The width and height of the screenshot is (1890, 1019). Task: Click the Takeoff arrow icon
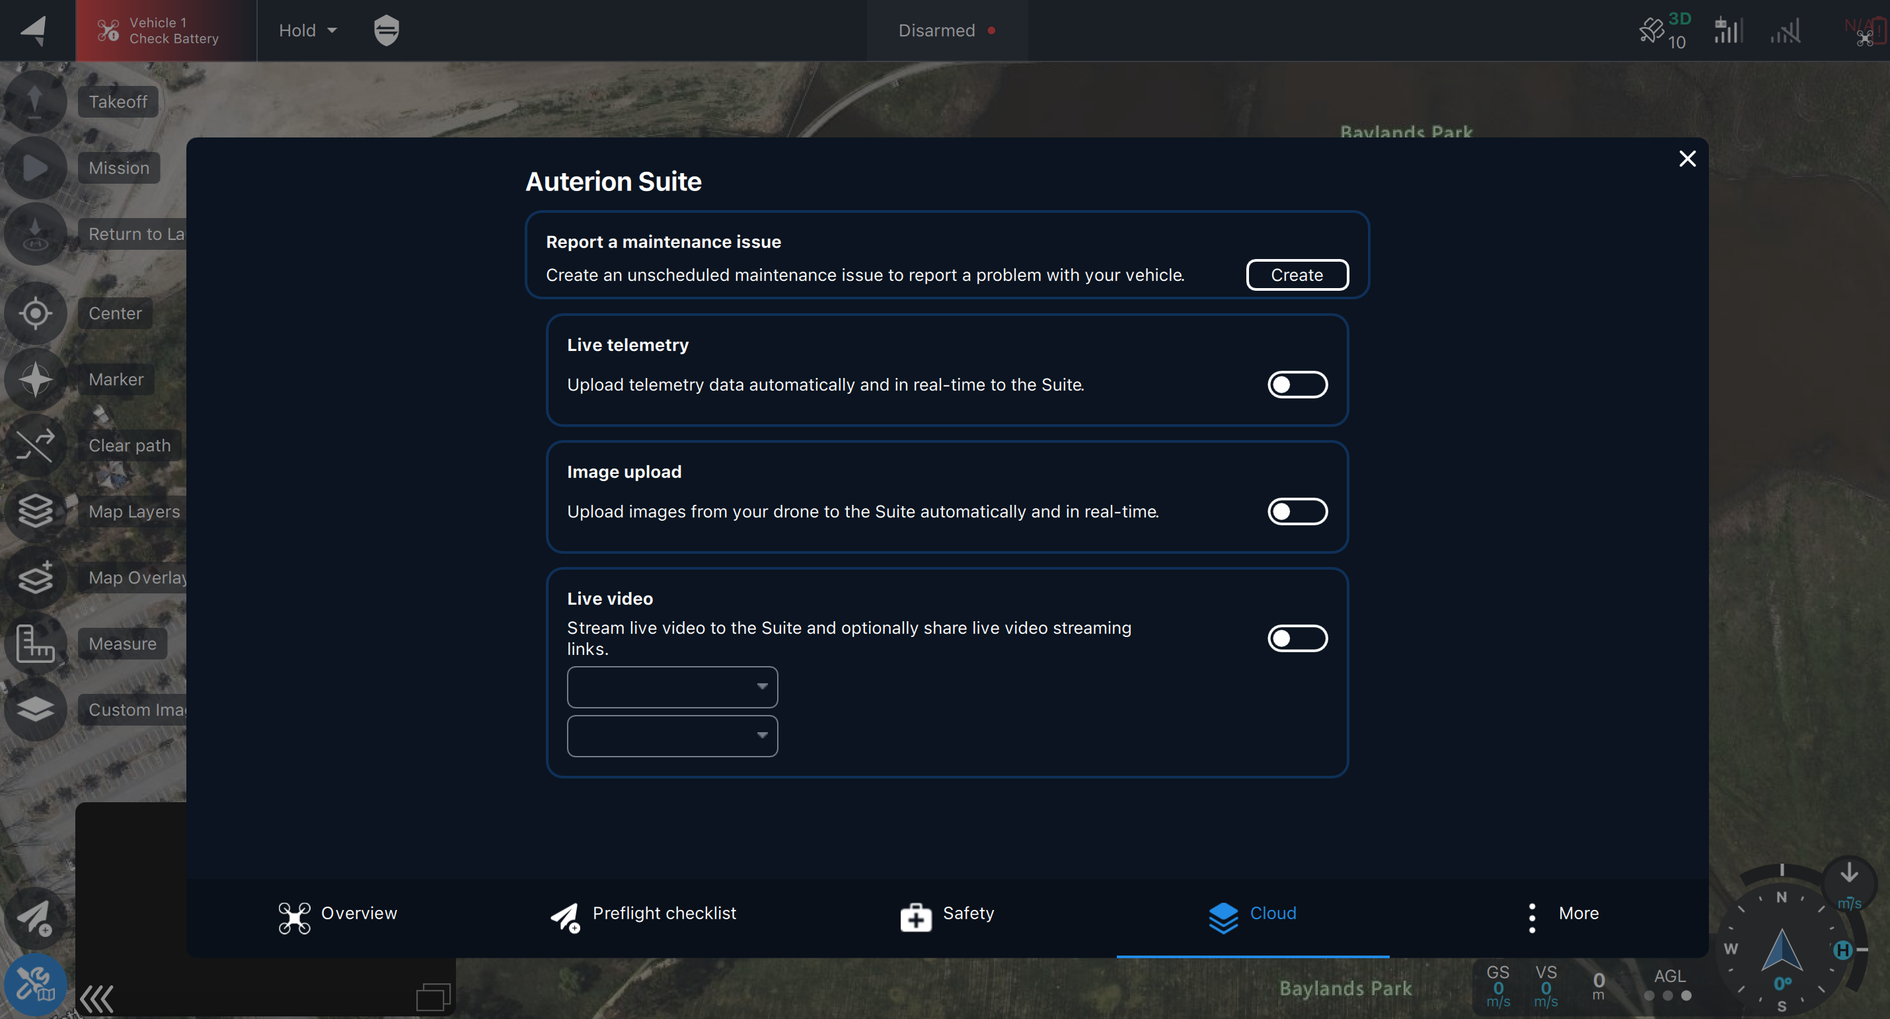click(x=34, y=101)
